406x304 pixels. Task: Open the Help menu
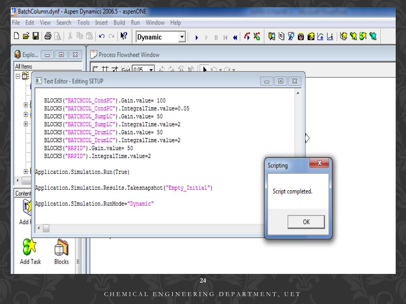coord(176,23)
